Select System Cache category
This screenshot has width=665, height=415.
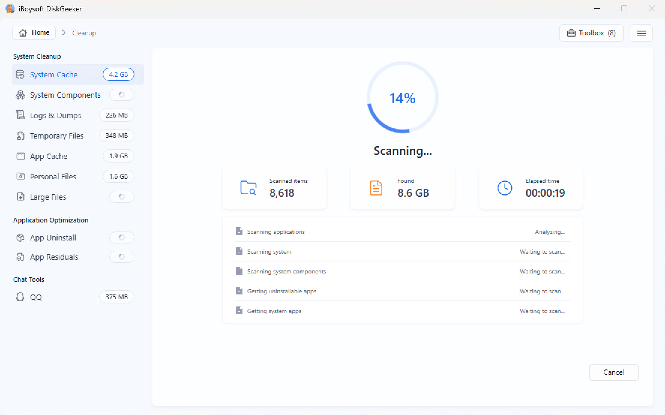point(78,74)
